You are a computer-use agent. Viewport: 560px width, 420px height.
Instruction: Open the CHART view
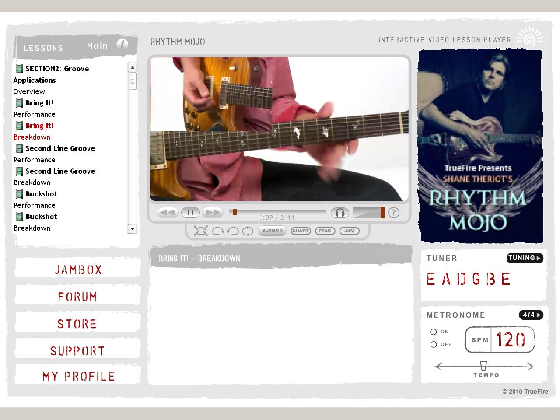coord(301,231)
